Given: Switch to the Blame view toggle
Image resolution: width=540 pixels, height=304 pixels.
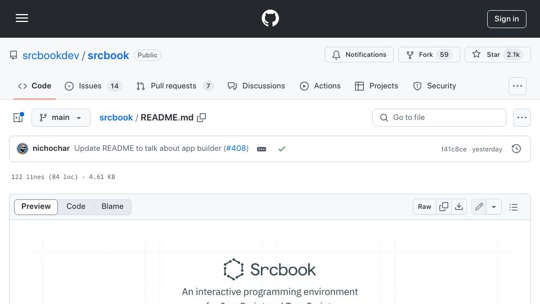Looking at the screenshot, I should pos(112,207).
